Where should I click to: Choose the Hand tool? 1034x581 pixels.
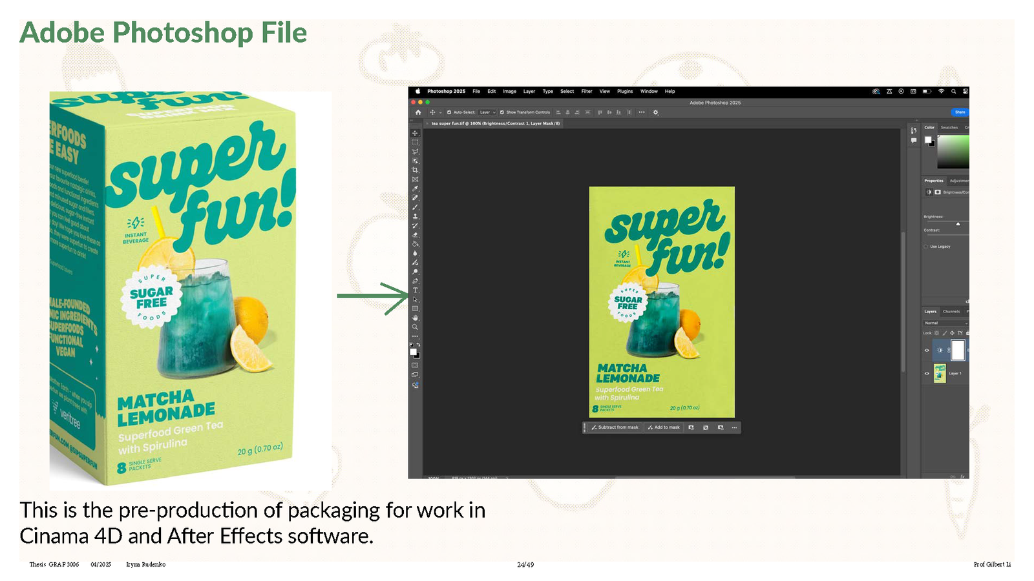(x=415, y=318)
